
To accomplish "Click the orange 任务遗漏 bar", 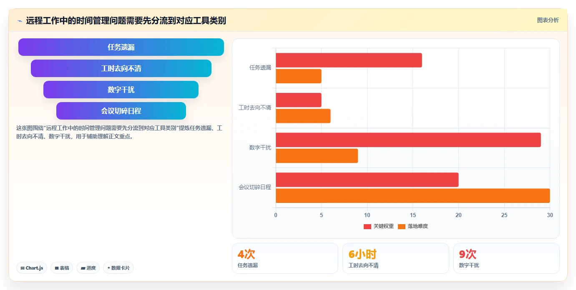I will (299, 76).
